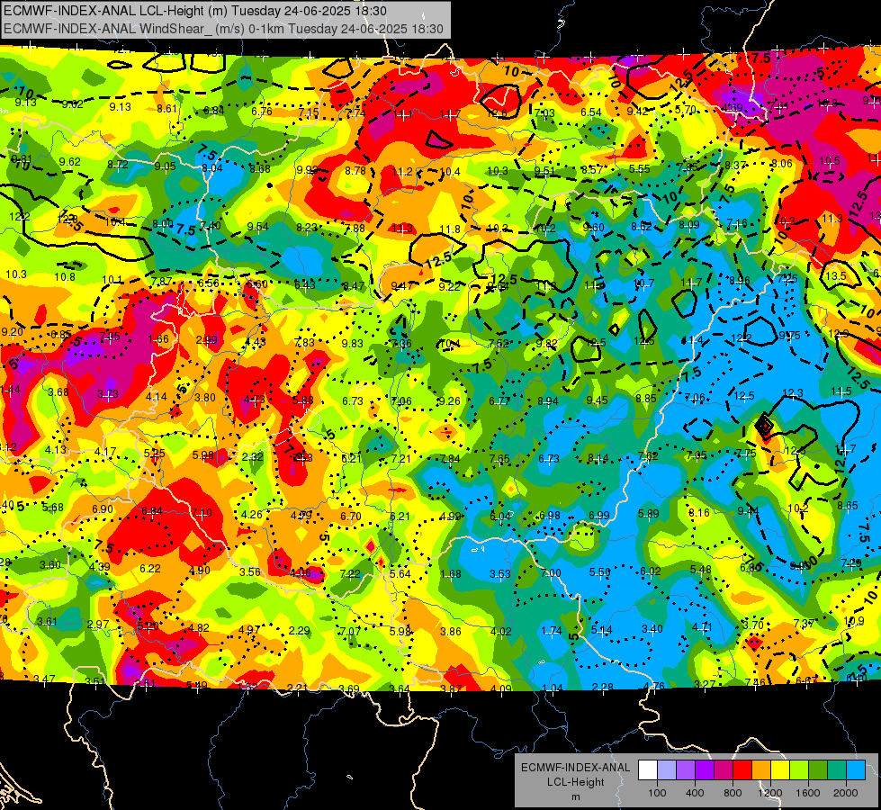This screenshot has height=810, width=881.
Task: Click the wind shear value 2.29
Action: pyautogui.click(x=300, y=631)
